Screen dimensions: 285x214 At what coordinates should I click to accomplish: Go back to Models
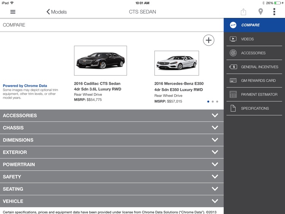click(57, 12)
